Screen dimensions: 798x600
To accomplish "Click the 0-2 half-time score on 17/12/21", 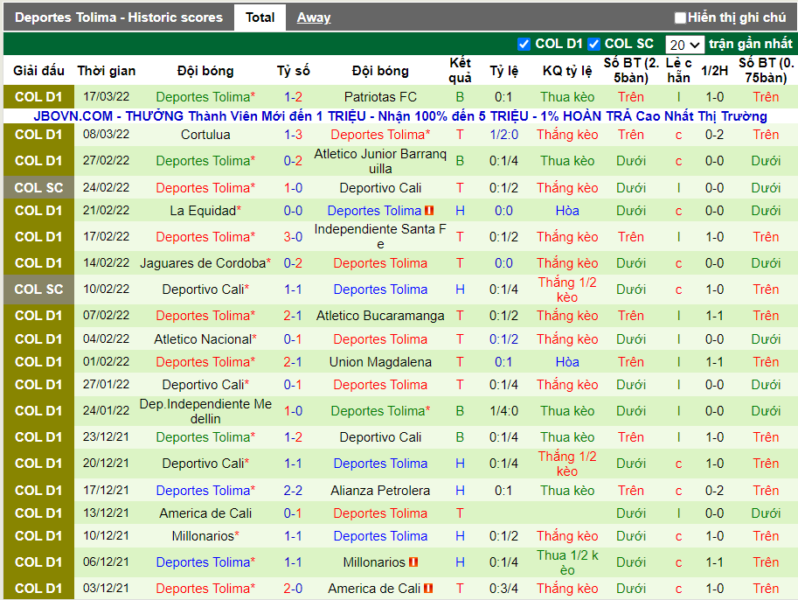I will [715, 491].
